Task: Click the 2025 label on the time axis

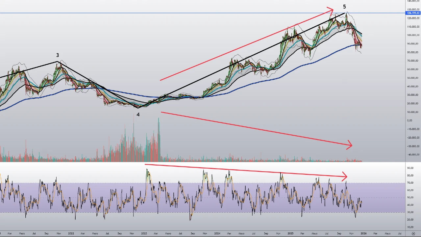Action: coord(290,233)
